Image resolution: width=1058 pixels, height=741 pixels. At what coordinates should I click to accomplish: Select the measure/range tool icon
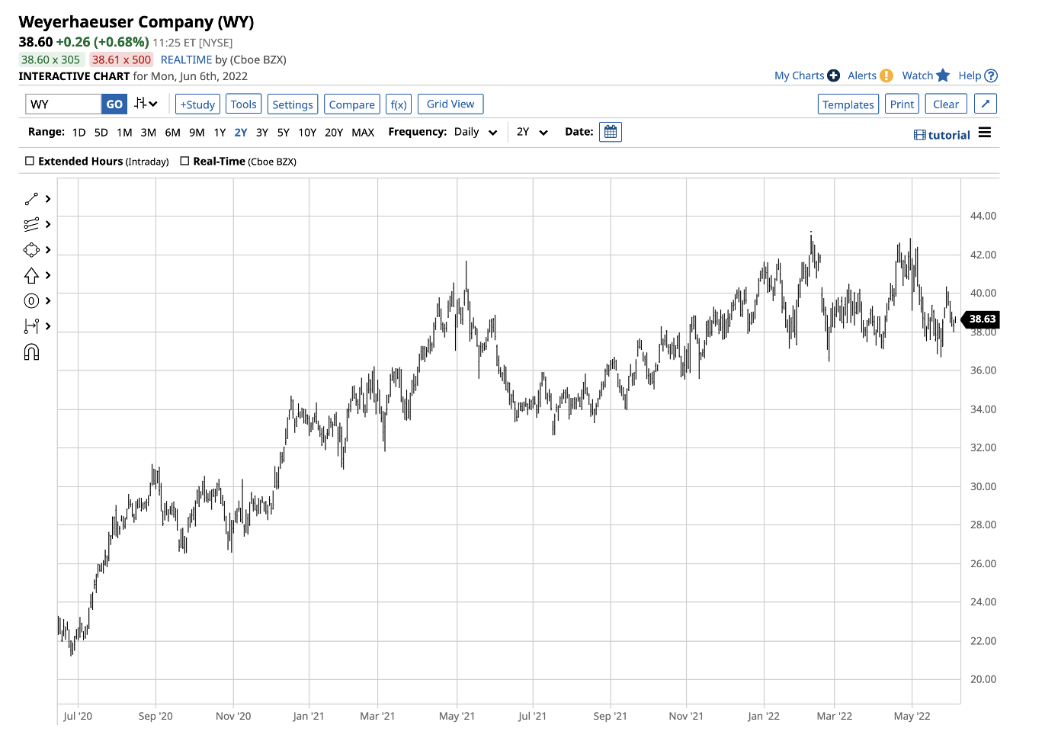[x=31, y=326]
